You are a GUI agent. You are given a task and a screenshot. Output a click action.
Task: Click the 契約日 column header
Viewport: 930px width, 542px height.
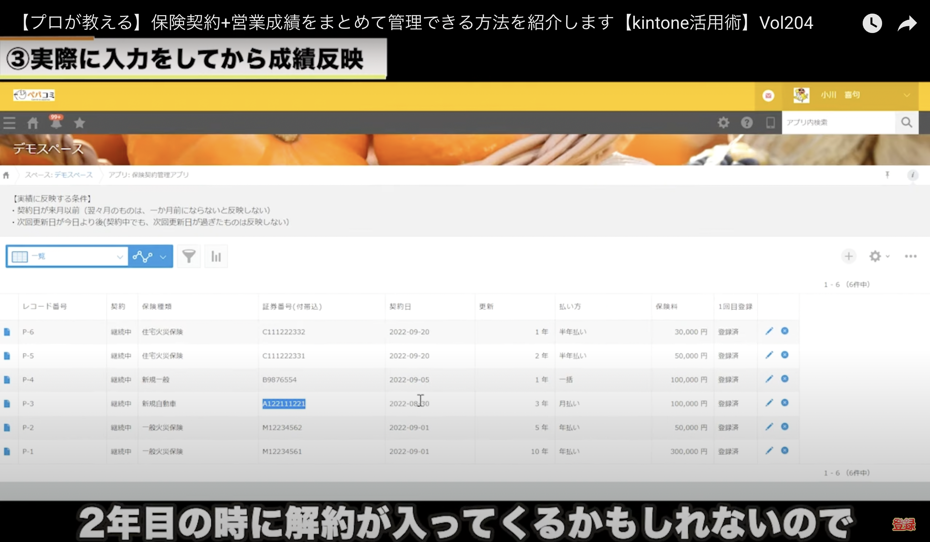[400, 306]
